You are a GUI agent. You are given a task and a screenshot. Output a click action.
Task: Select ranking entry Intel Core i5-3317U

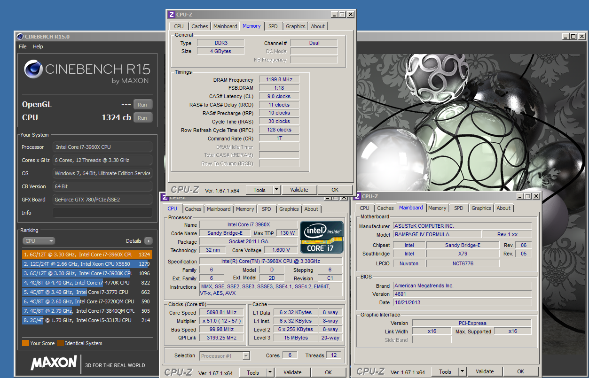point(87,320)
